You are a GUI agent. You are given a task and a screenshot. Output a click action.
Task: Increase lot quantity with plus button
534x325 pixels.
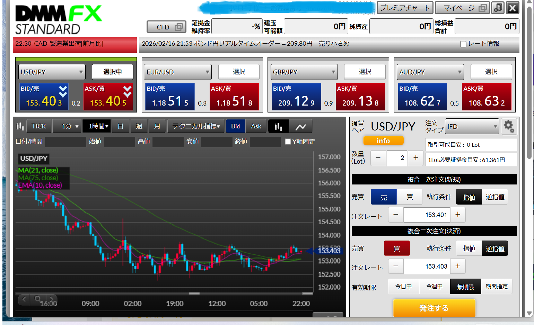[x=415, y=158]
